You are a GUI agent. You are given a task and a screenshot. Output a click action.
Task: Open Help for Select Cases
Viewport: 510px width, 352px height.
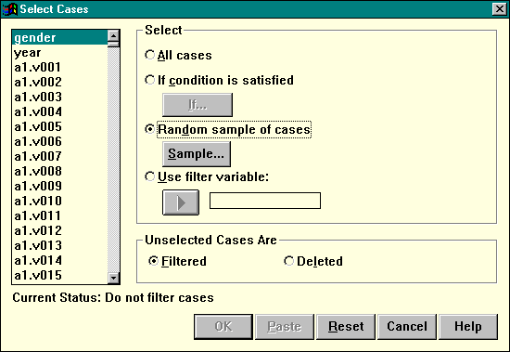(x=468, y=327)
